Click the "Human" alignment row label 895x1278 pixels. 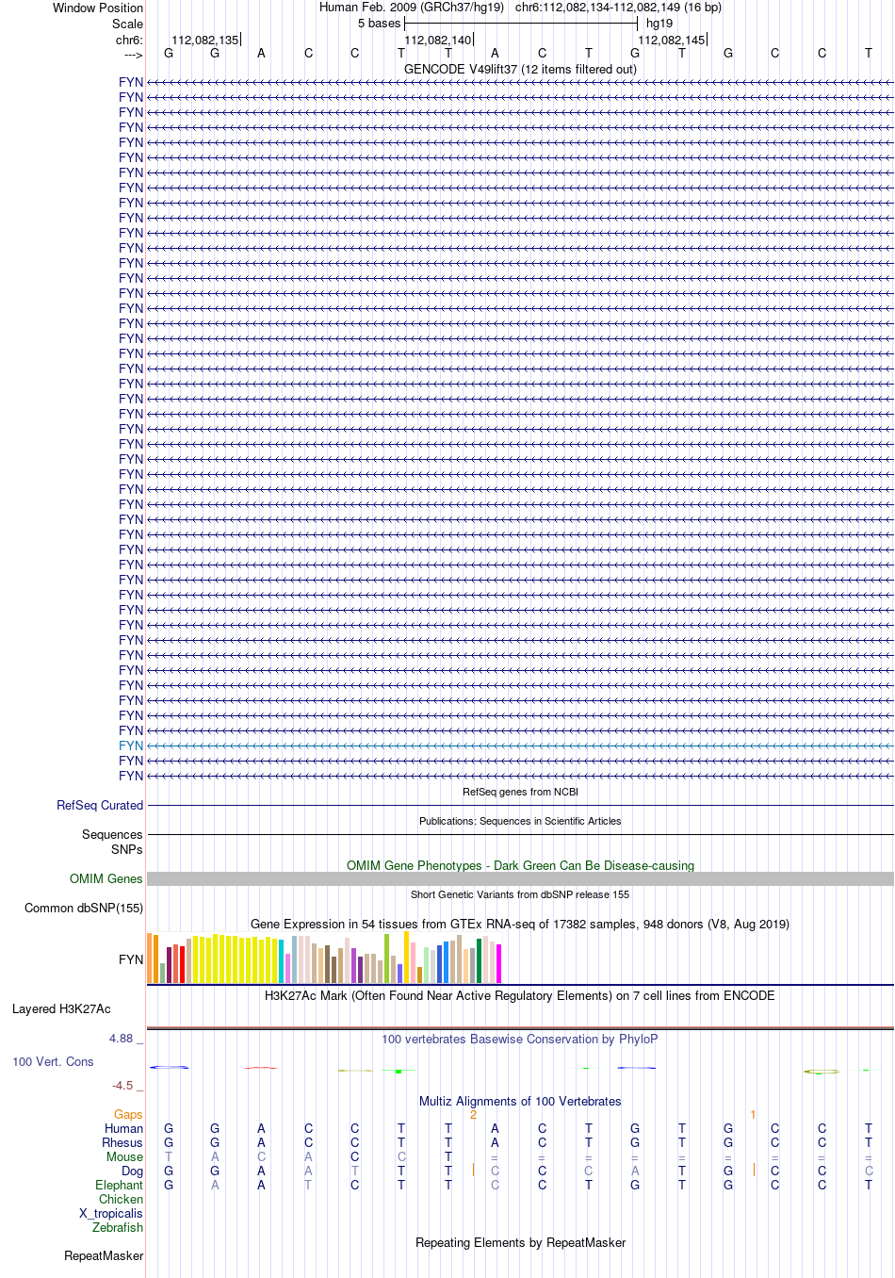click(124, 1128)
